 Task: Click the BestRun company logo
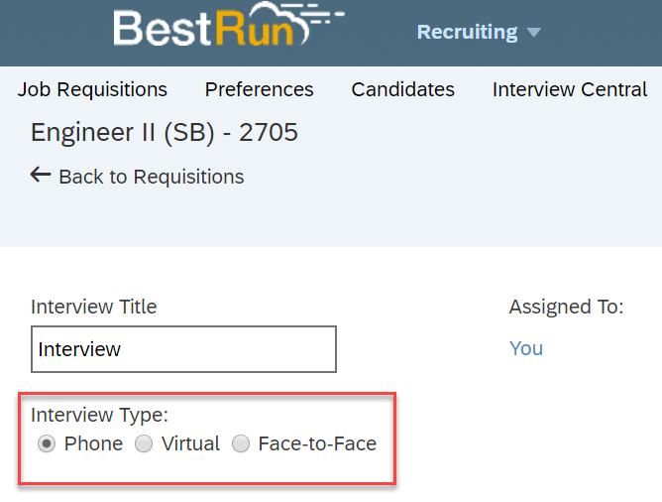229,24
